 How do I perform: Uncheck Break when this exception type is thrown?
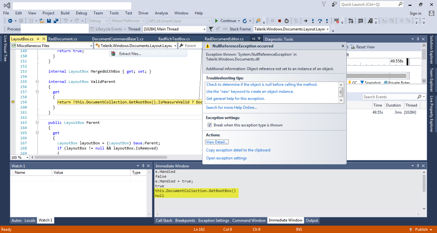[x=210, y=125]
